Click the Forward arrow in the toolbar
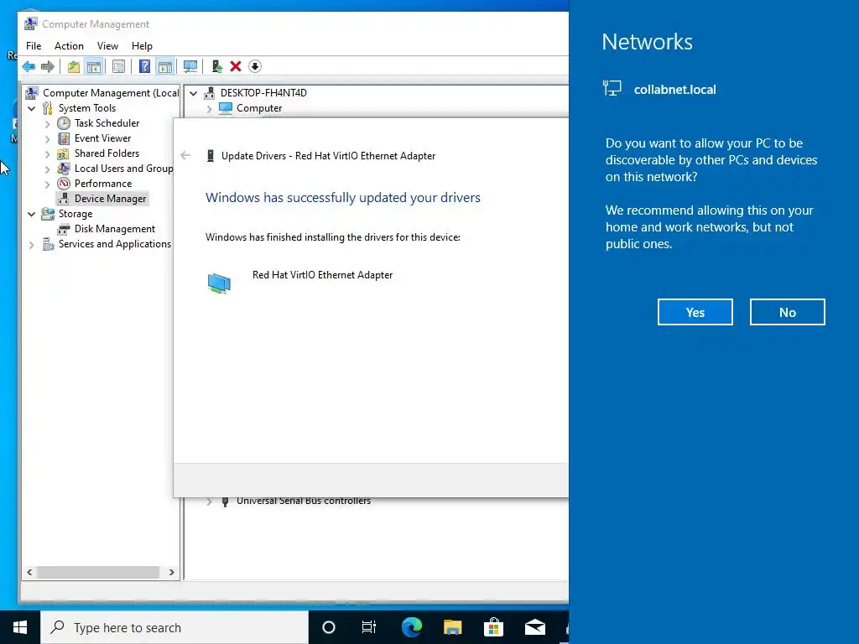Image resolution: width=859 pixels, height=644 pixels. click(48, 67)
